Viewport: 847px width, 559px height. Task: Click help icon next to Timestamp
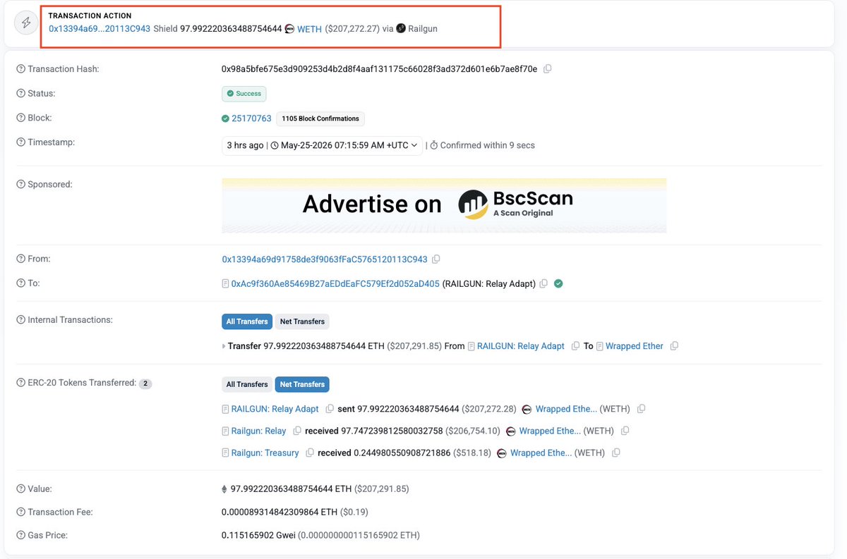click(x=20, y=142)
